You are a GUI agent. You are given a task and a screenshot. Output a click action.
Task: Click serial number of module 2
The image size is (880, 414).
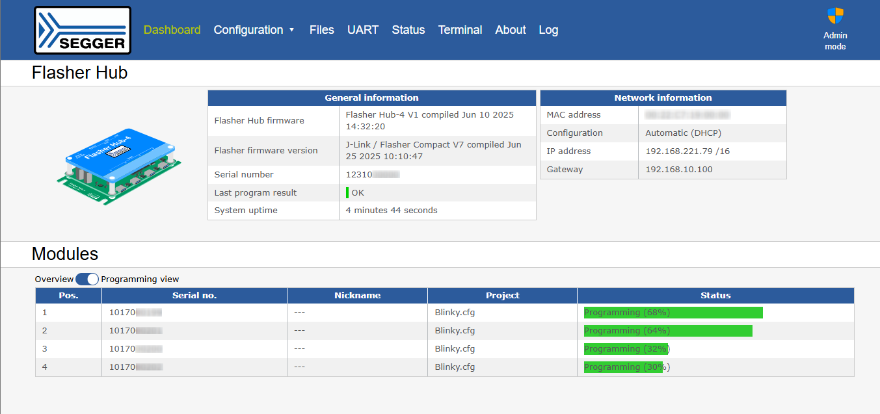[136, 331]
